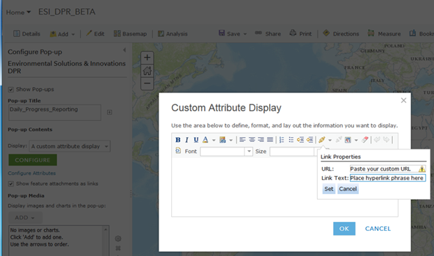Click the remove format eraser icon
Viewport: 434px width, 256px height.
[x=365, y=140]
